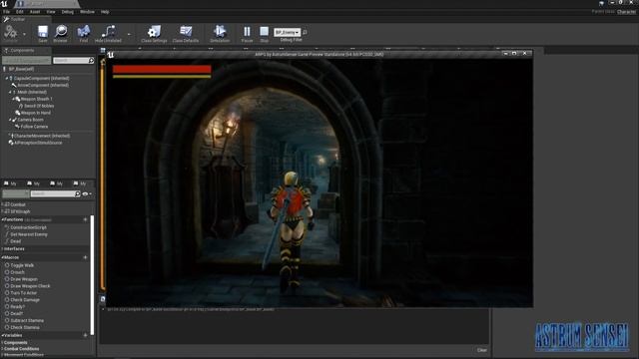Open the Compile options dropdown arrow
639x359 pixels.
24,34
